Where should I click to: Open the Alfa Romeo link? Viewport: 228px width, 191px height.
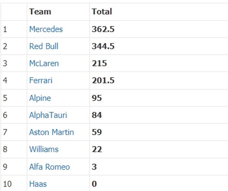pyautogui.click(x=50, y=167)
